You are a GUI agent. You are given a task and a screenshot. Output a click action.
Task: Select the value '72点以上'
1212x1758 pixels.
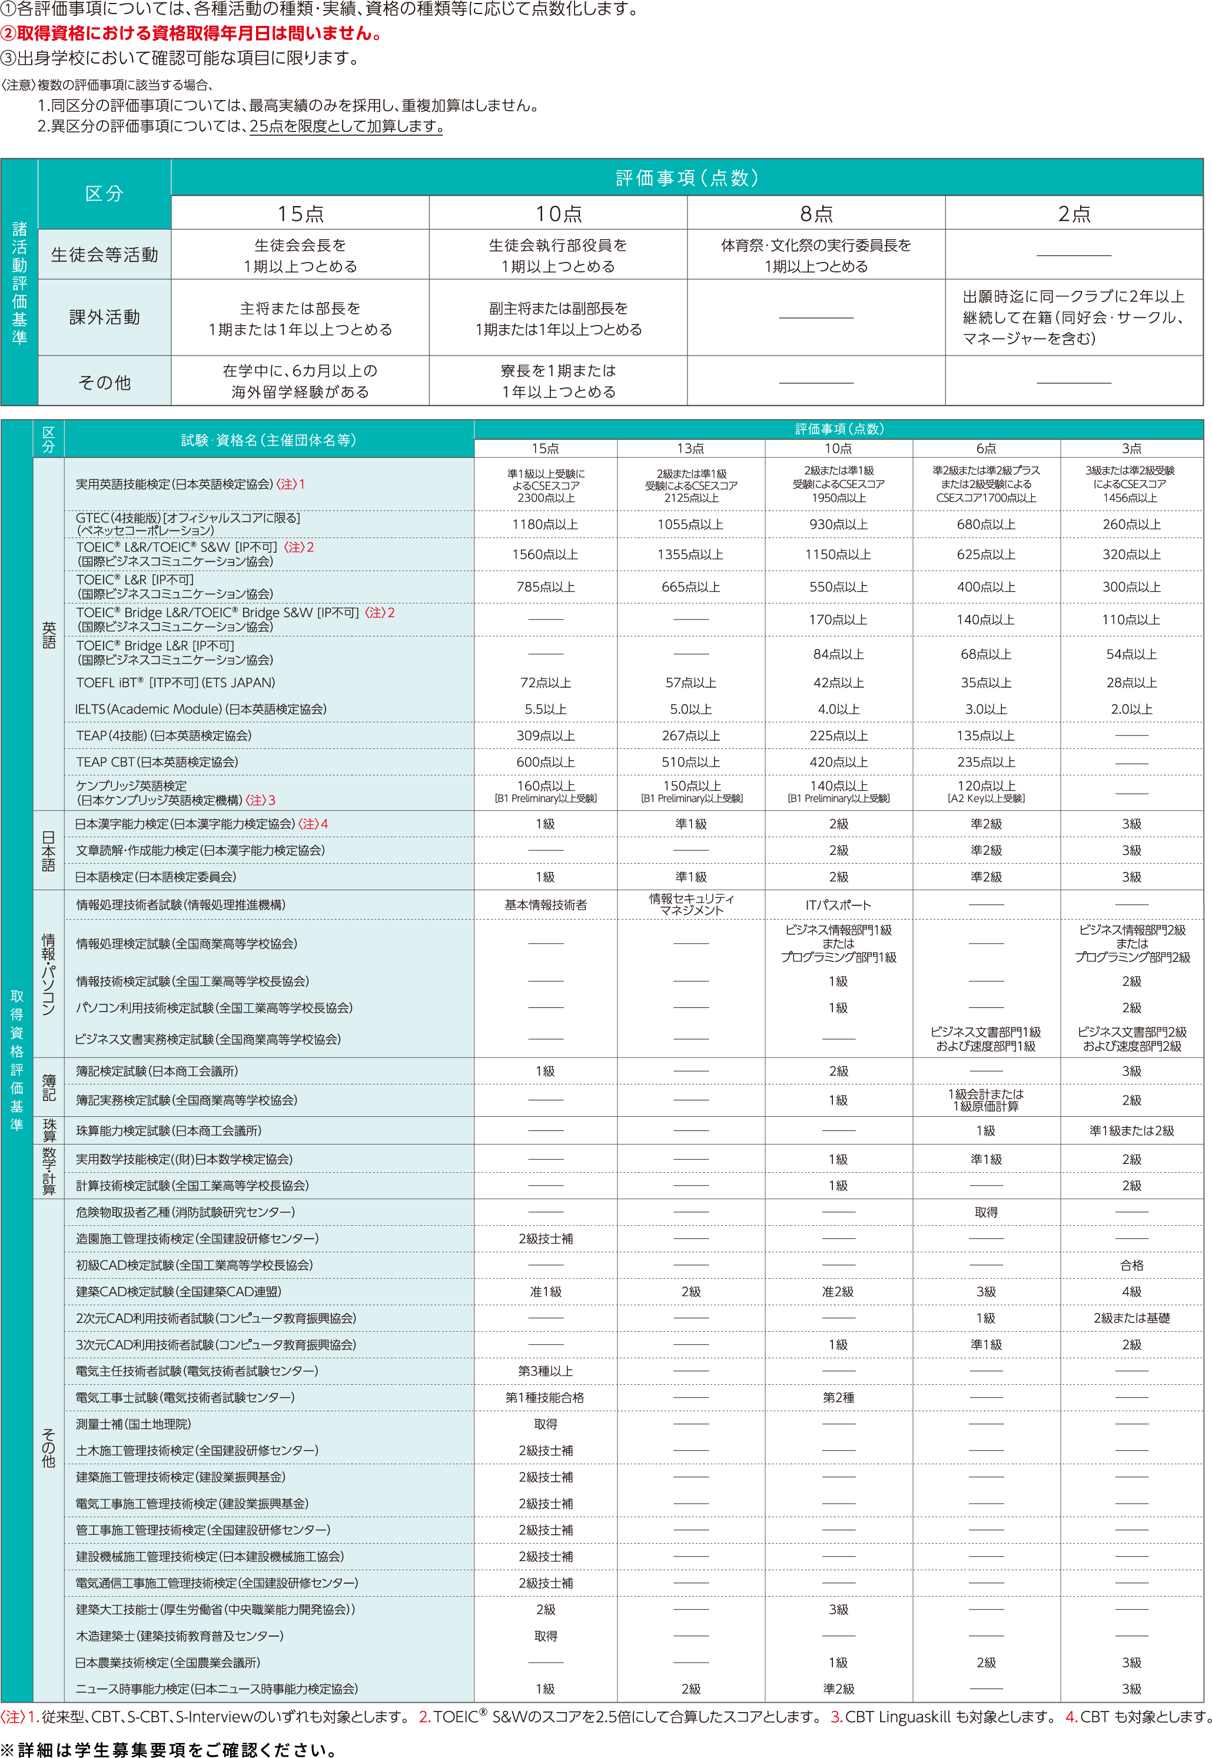(545, 683)
